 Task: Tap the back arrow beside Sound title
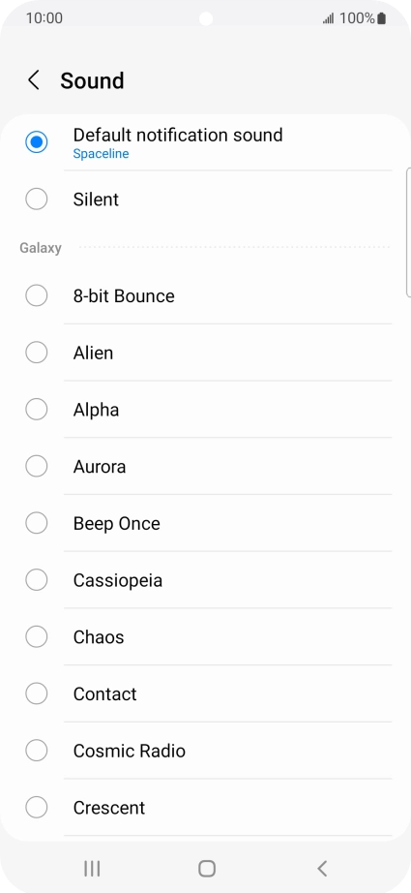coord(34,80)
